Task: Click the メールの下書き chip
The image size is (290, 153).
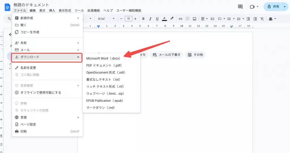Action: tap(167, 55)
